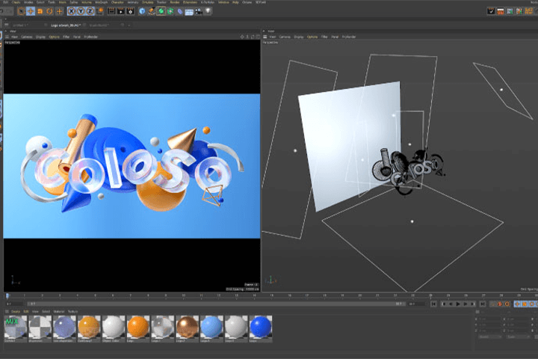Select the deep blue material
538x359 pixels.
[x=261, y=329]
